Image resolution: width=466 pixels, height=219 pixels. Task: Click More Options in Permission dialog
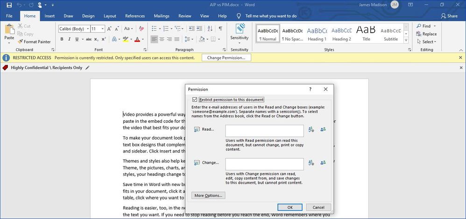tap(208, 196)
